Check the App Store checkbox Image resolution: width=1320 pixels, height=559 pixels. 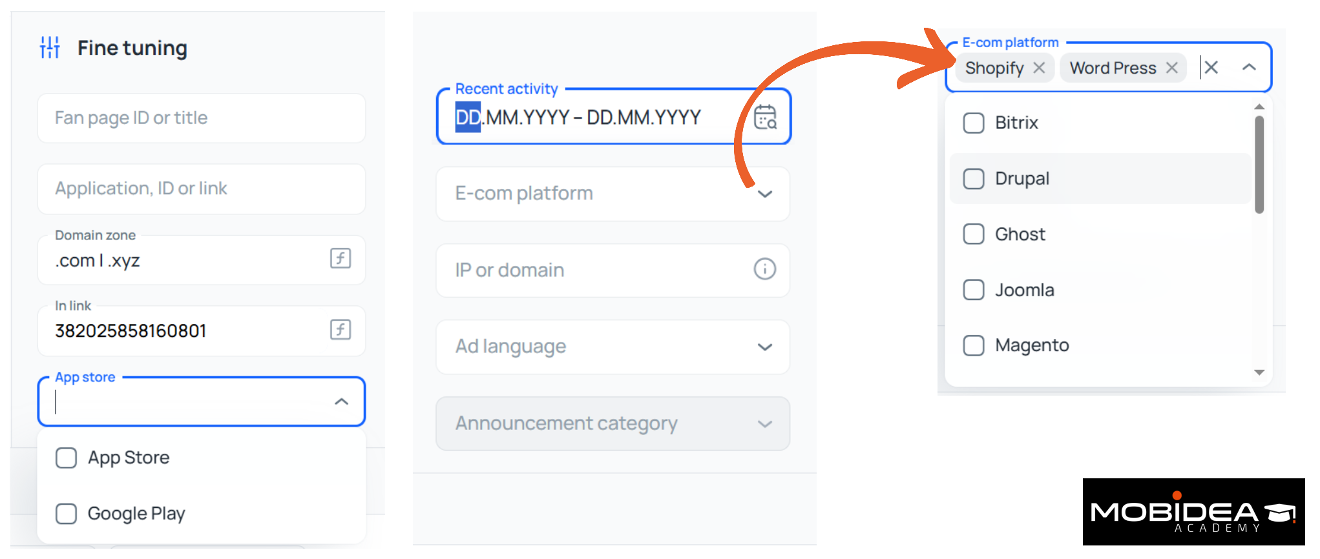click(66, 458)
